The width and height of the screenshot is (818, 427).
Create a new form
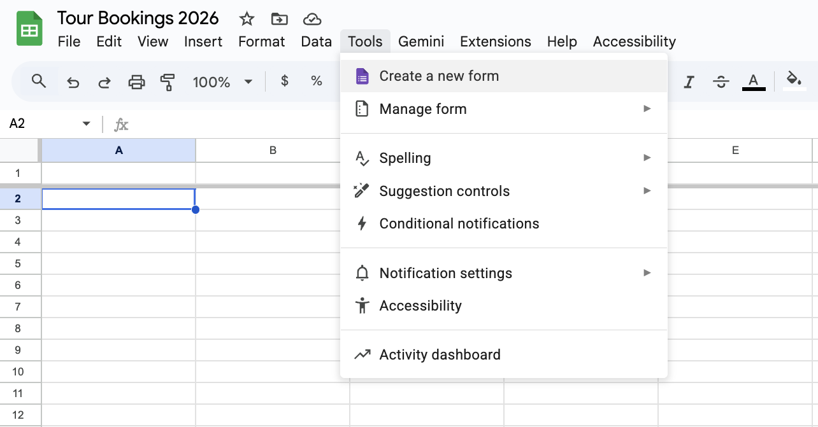click(x=438, y=75)
